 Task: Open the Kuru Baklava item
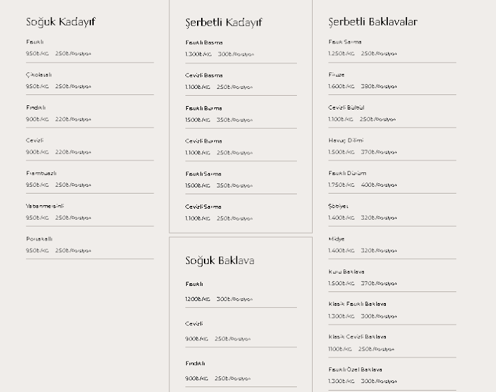[x=347, y=271]
